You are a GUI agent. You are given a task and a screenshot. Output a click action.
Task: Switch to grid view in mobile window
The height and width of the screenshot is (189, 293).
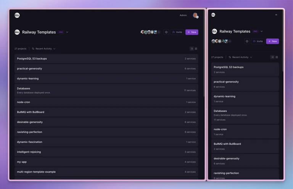coord(277,57)
